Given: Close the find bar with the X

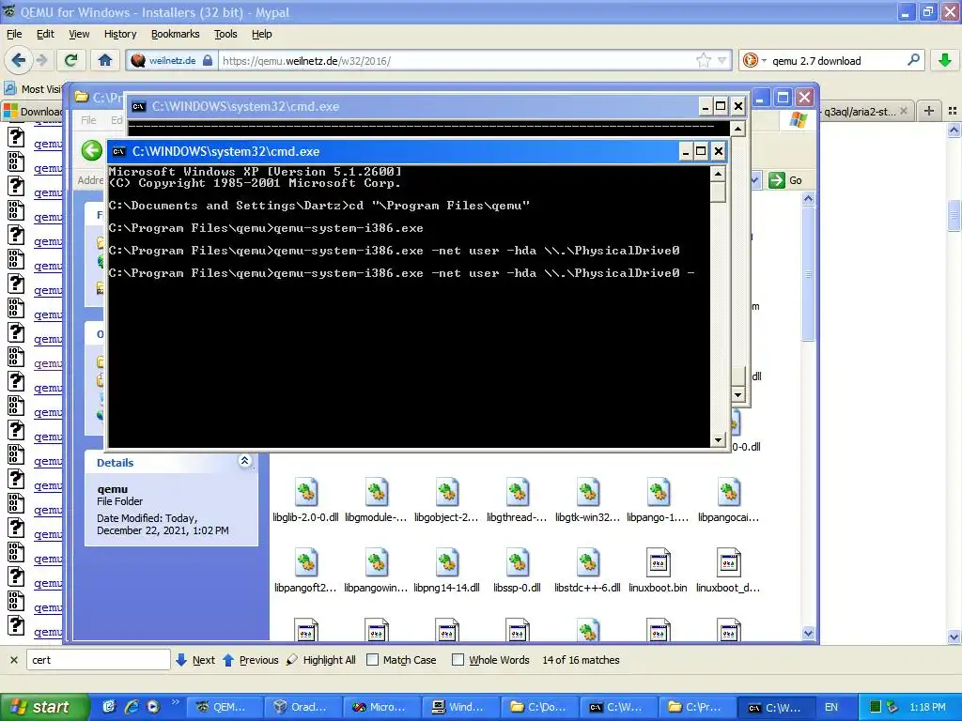Looking at the screenshot, I should (13, 660).
